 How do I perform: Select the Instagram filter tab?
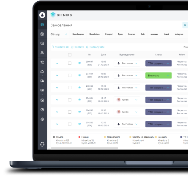coord(179,34)
